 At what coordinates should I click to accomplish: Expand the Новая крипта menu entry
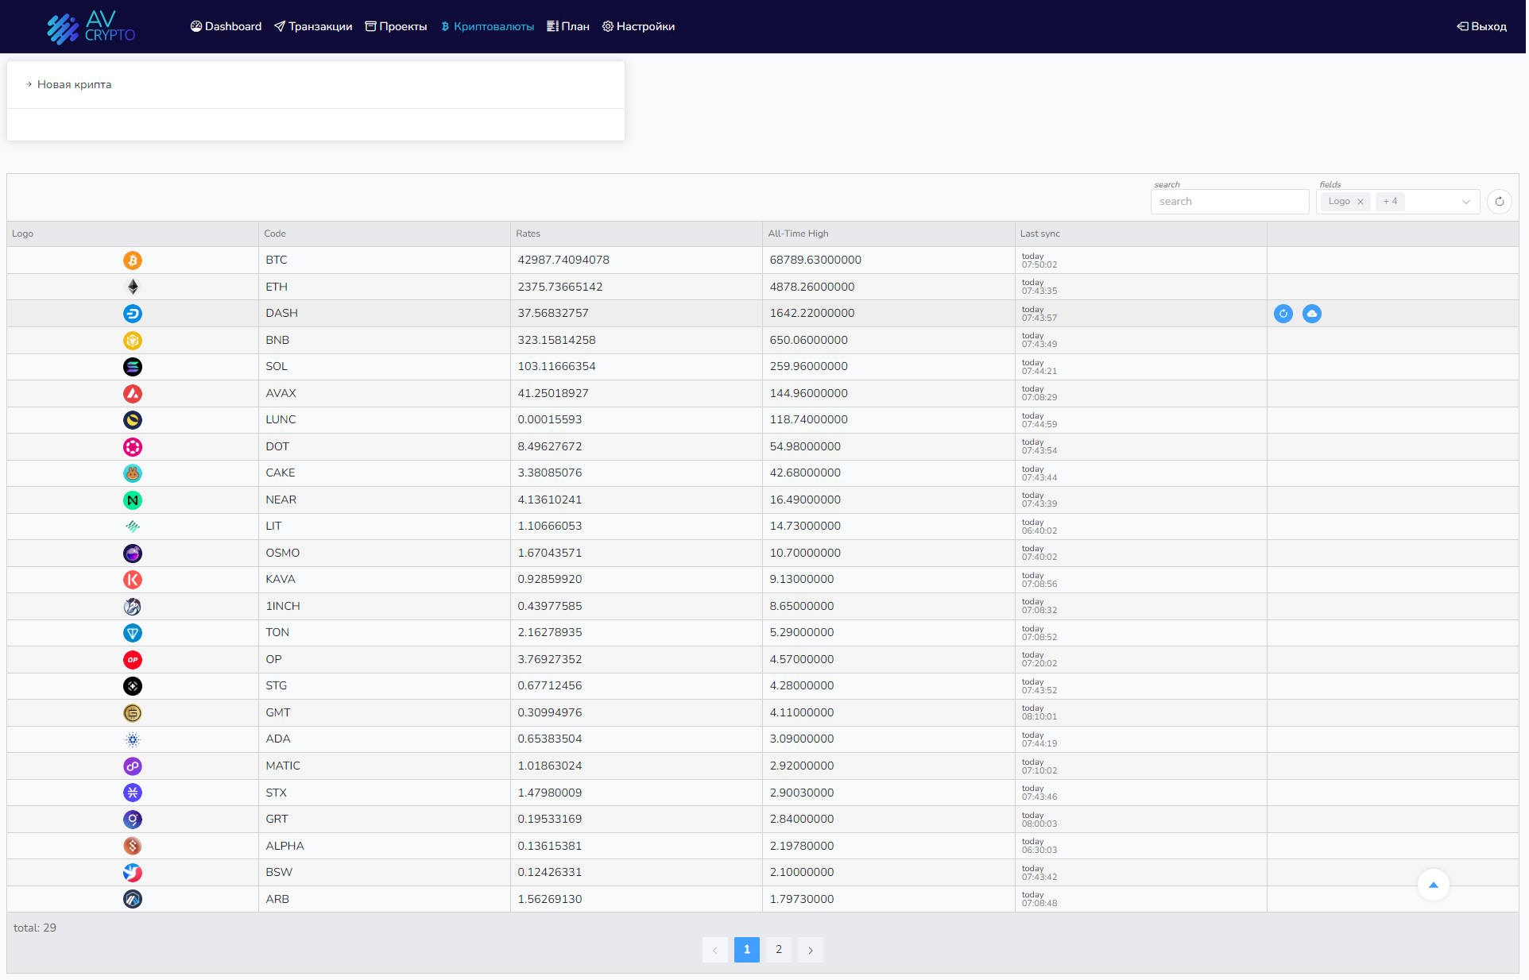pyautogui.click(x=73, y=84)
